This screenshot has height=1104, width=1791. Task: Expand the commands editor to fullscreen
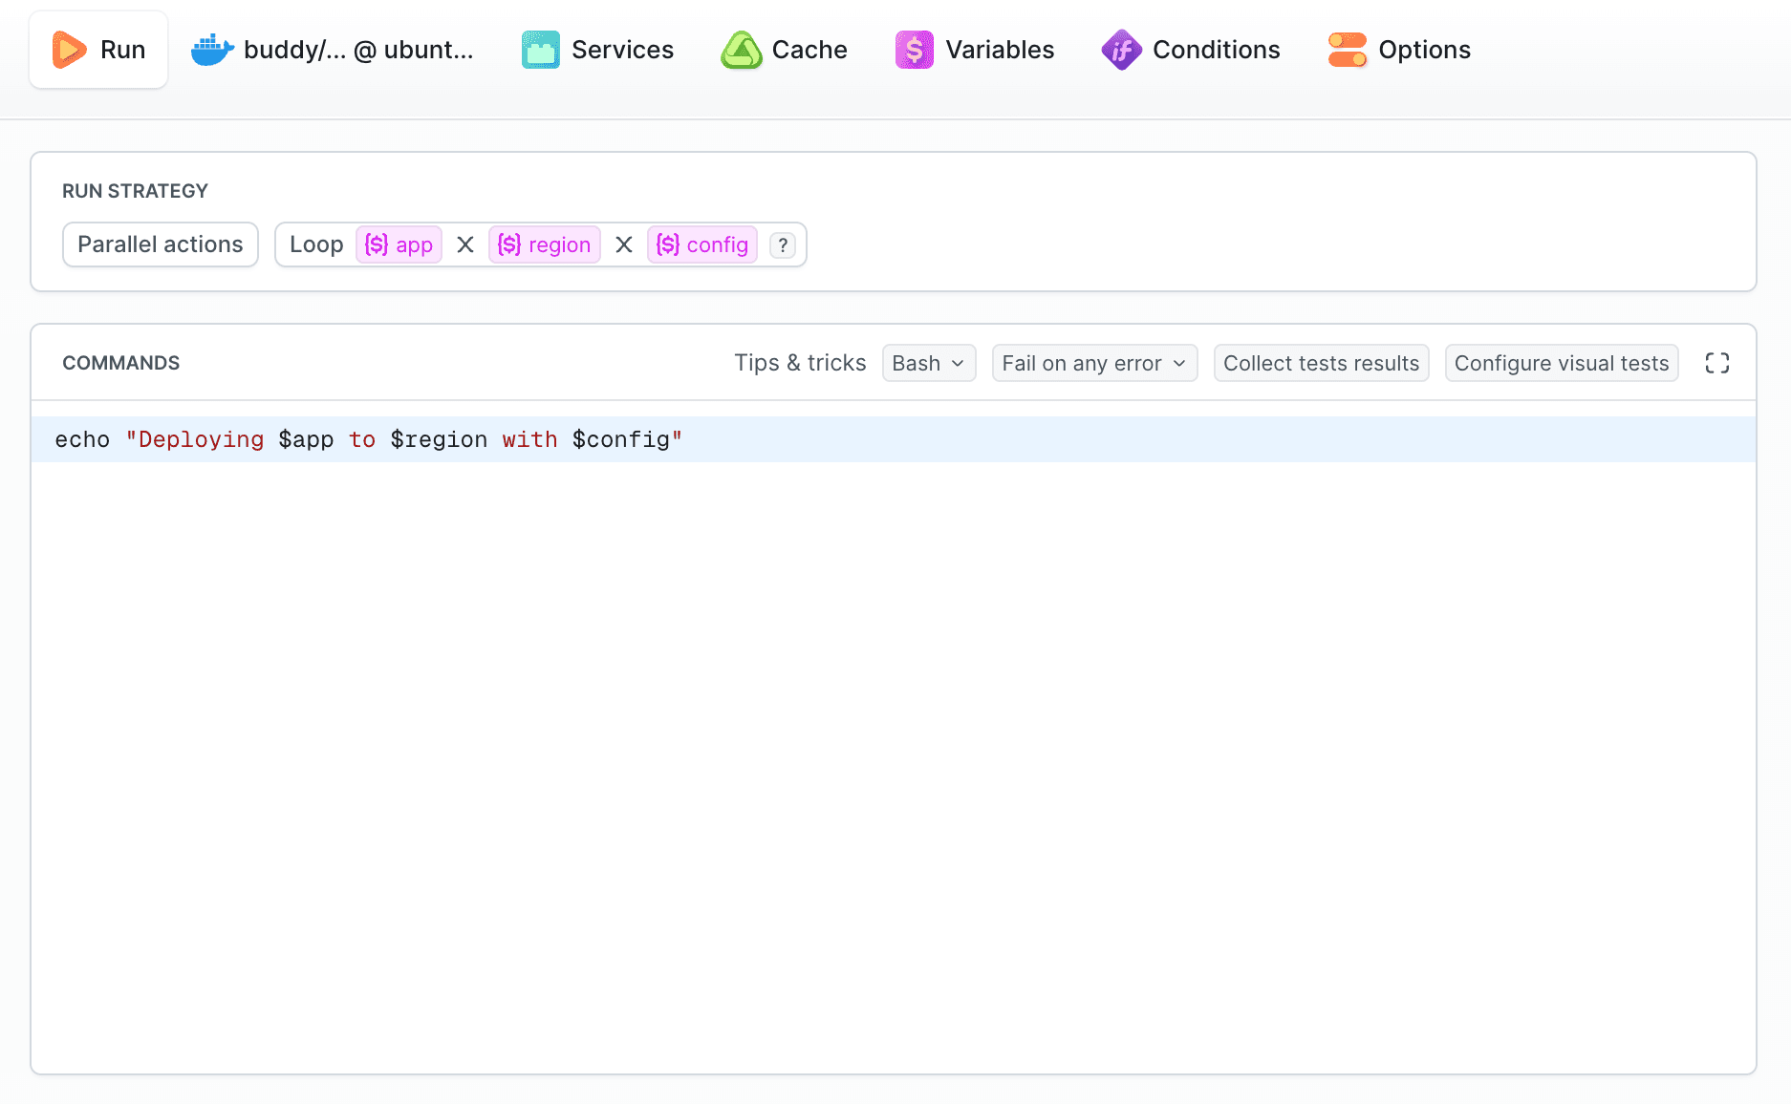point(1716,362)
